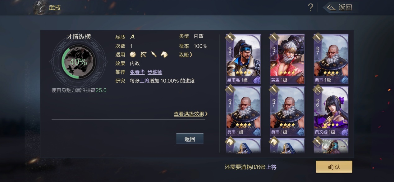Open recommended general 张春华 link
The height and width of the screenshot is (182, 394).
(x=137, y=72)
